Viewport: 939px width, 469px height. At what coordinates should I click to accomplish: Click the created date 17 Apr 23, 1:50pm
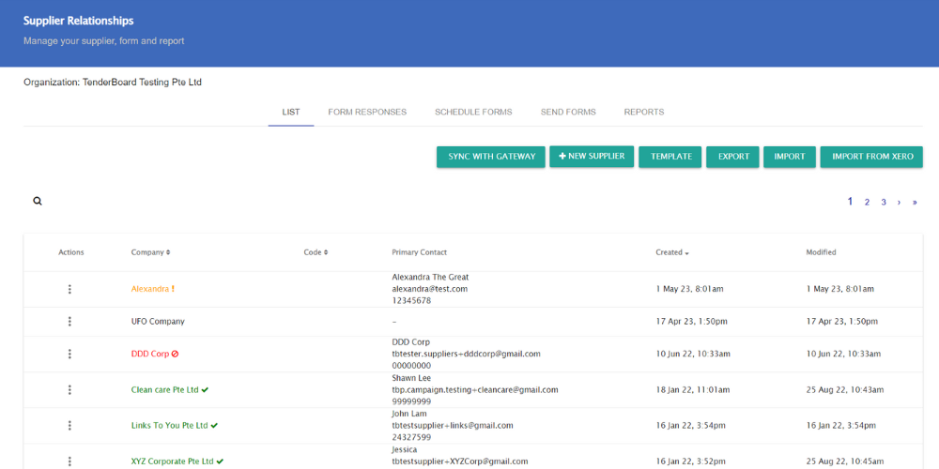[692, 322]
